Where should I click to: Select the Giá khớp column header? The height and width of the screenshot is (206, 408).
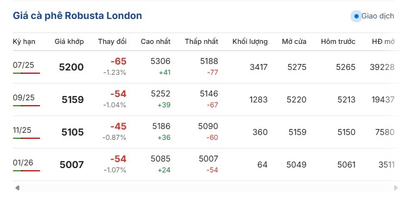click(x=69, y=42)
